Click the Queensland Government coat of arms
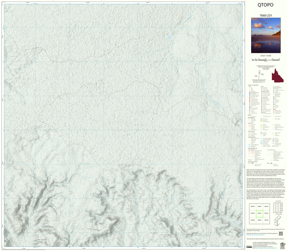 (x=283, y=245)
